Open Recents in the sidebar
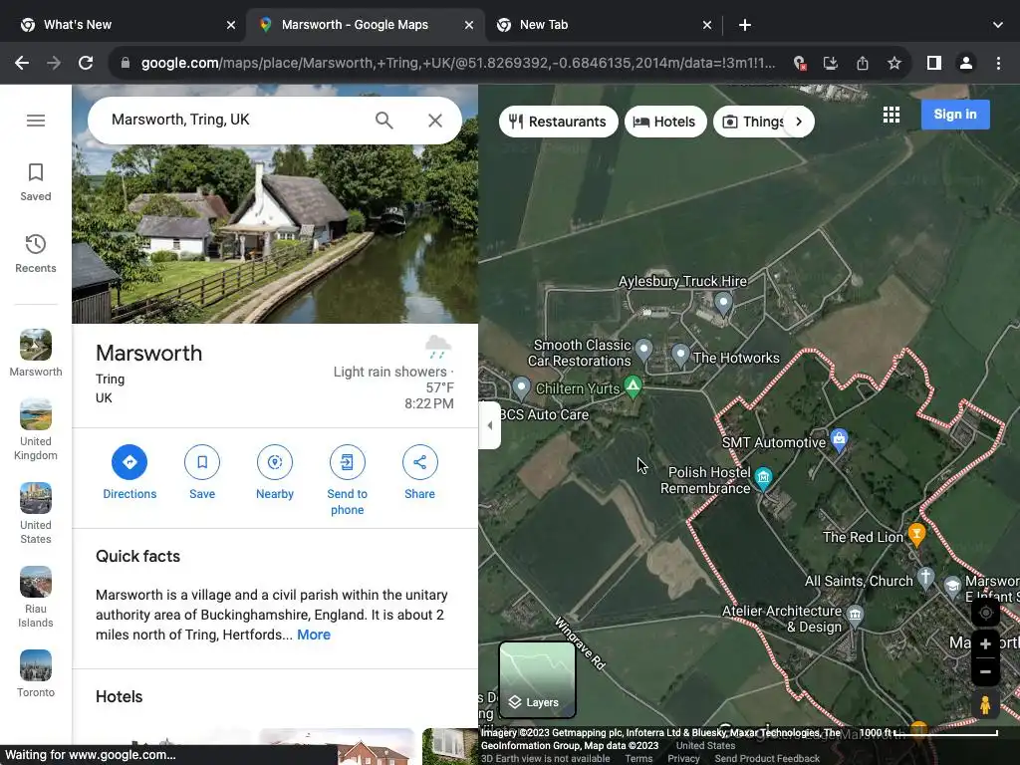Viewport: 1020px width, 765px height. pos(36,254)
